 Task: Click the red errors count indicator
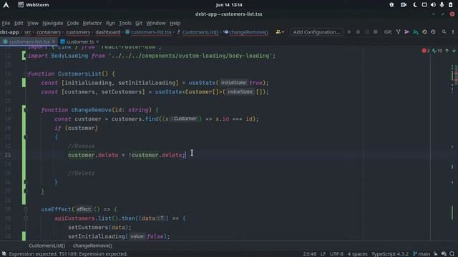tap(425, 51)
